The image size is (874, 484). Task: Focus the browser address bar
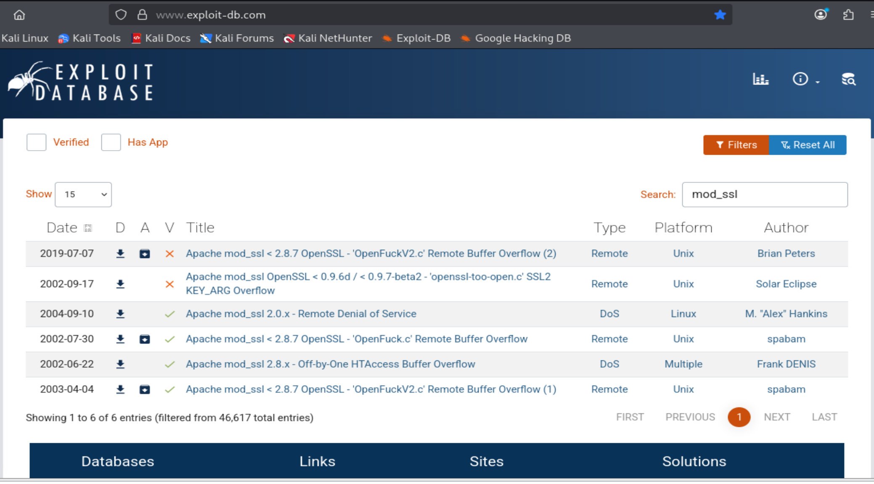(x=421, y=15)
